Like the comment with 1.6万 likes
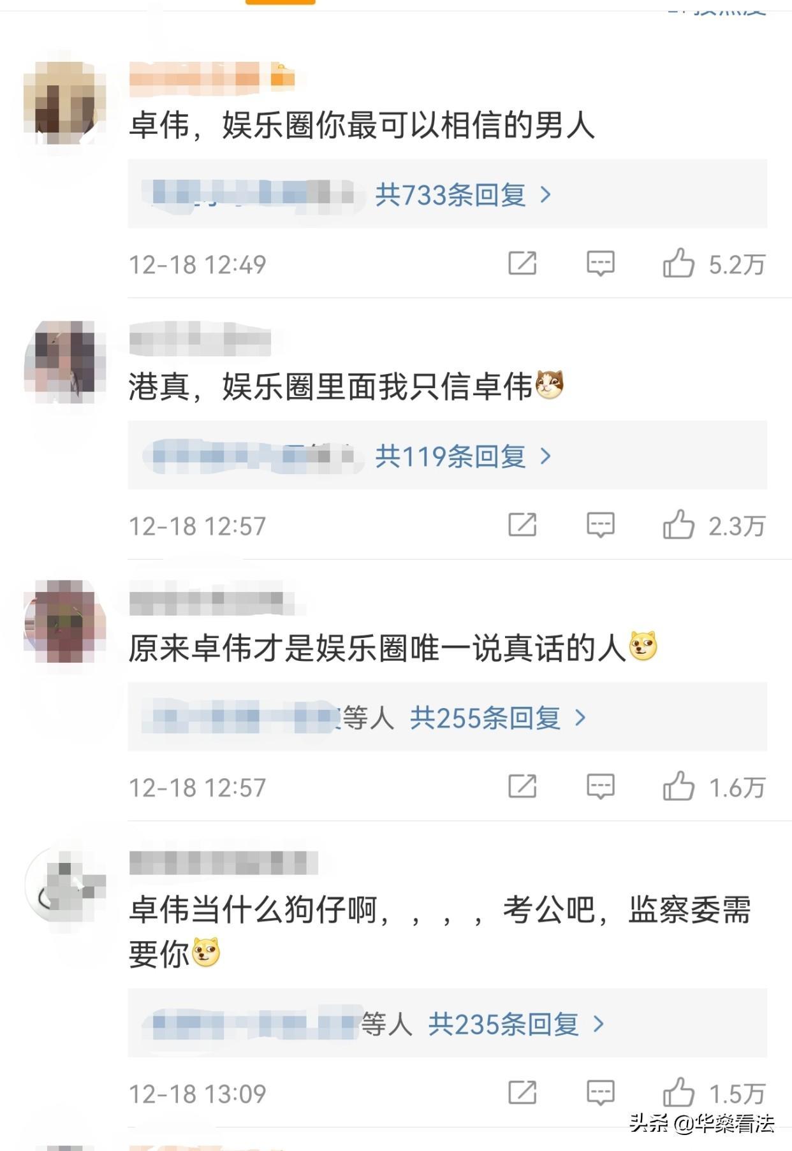Image resolution: width=792 pixels, height=1151 pixels. [678, 787]
